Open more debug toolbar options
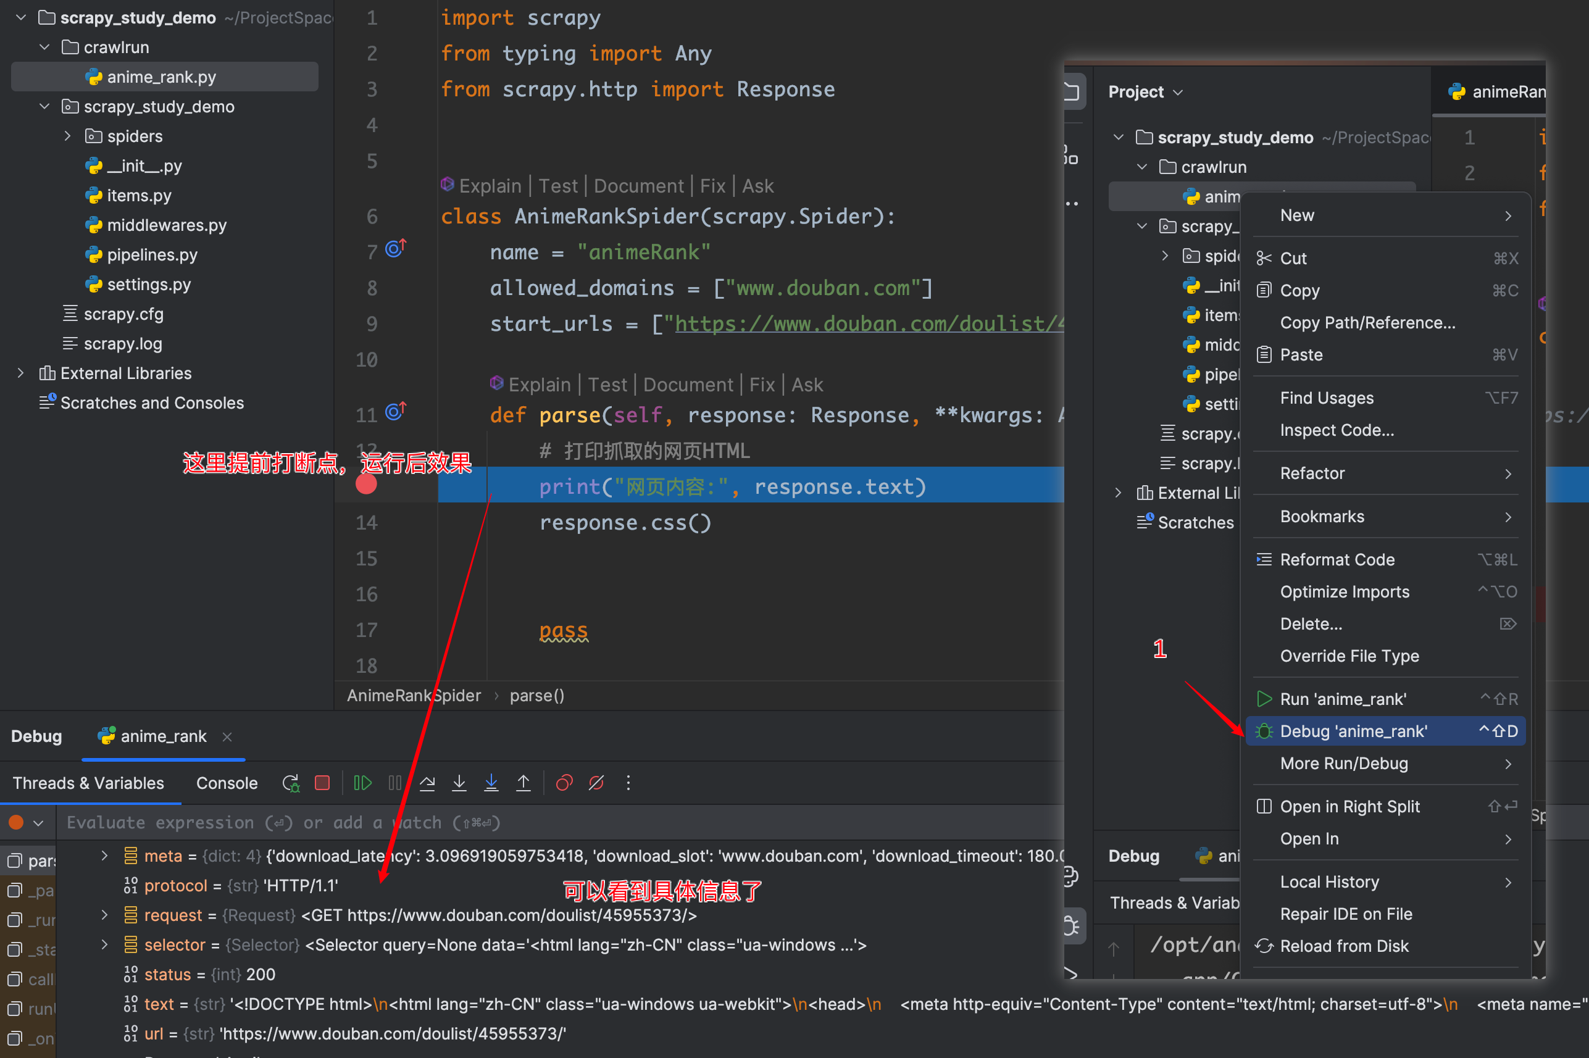Viewport: 1589px width, 1058px height. 628,783
